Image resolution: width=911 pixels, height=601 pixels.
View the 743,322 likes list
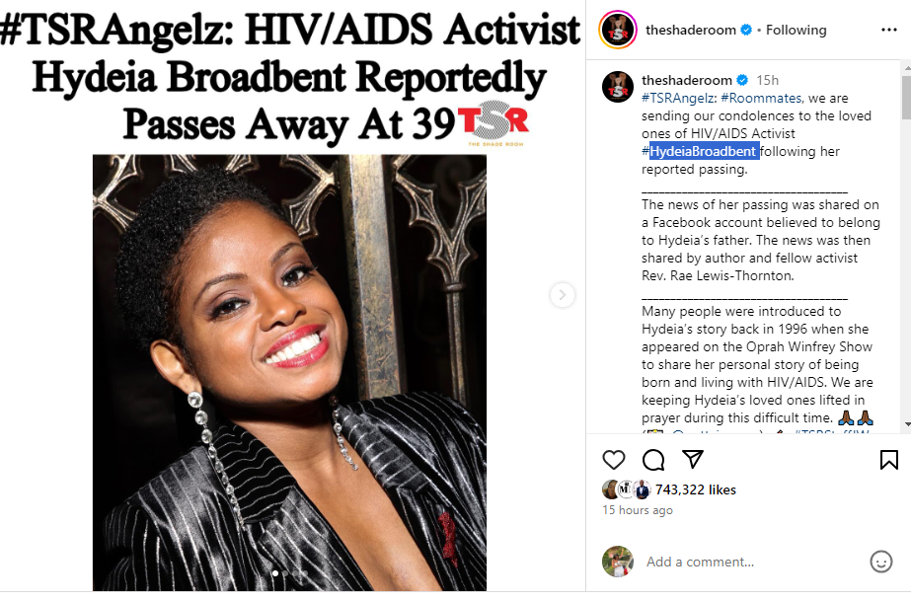pos(696,490)
